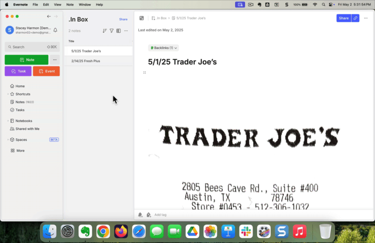Click the BETA badge next to Spaces
This screenshot has width=375, height=243.
click(x=54, y=140)
